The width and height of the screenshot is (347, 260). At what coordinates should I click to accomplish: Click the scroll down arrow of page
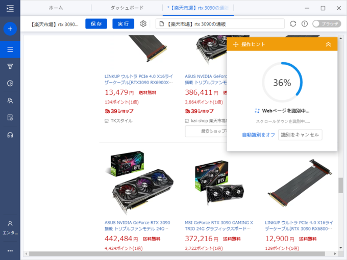tap(340, 248)
